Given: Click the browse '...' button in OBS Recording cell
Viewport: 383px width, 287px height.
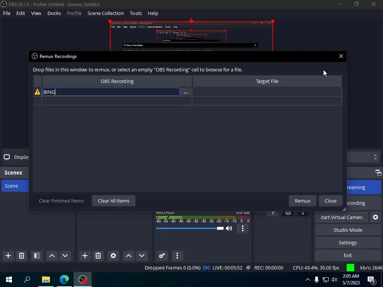Looking at the screenshot, I should [x=186, y=92].
